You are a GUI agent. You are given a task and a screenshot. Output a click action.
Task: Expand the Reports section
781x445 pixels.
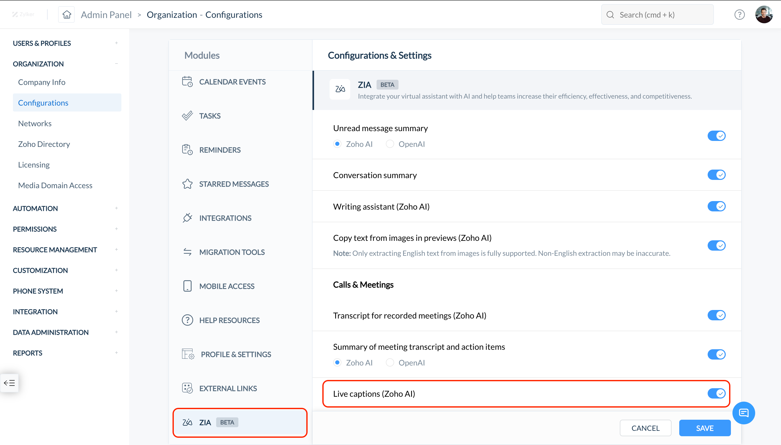click(116, 353)
